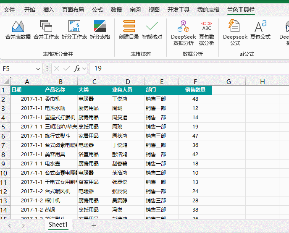
Task: Switch to the 插入 tab
Action: (x=48, y=10)
